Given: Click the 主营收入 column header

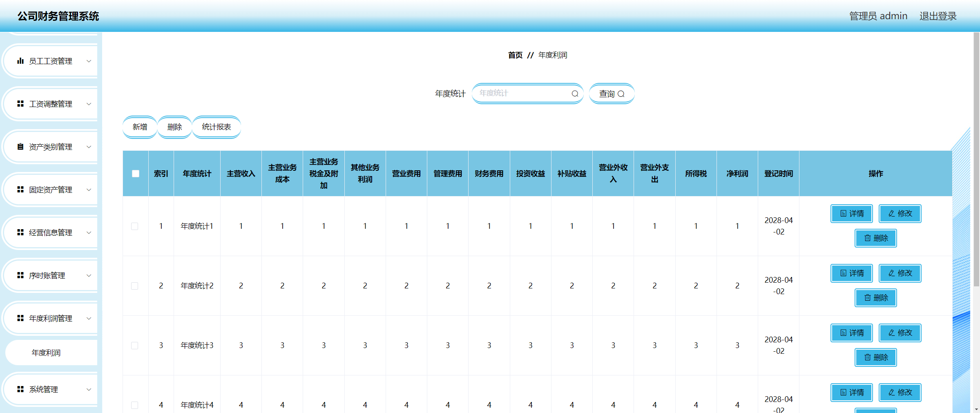Looking at the screenshot, I should (x=241, y=174).
